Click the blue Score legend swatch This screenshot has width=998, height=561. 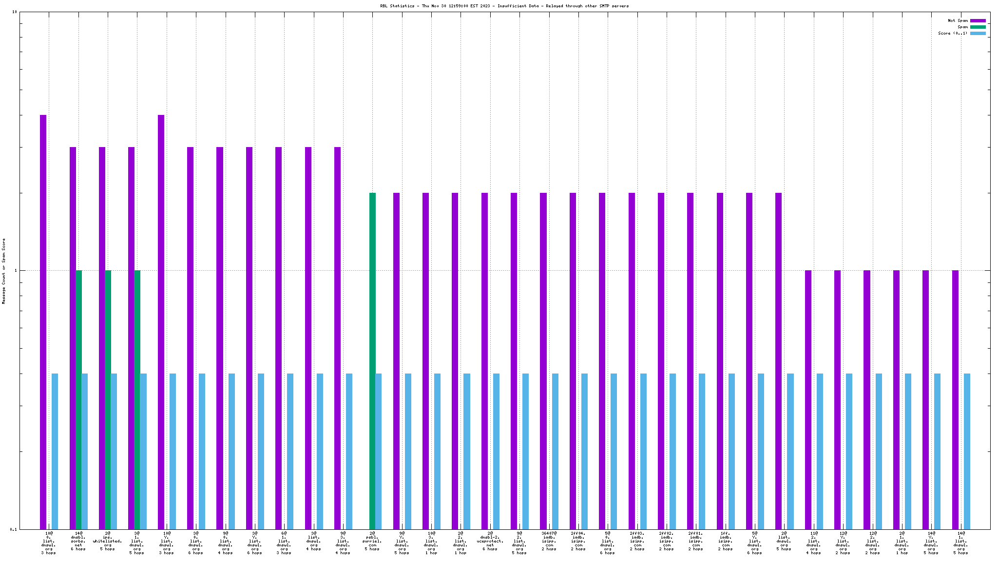pyautogui.click(x=978, y=34)
